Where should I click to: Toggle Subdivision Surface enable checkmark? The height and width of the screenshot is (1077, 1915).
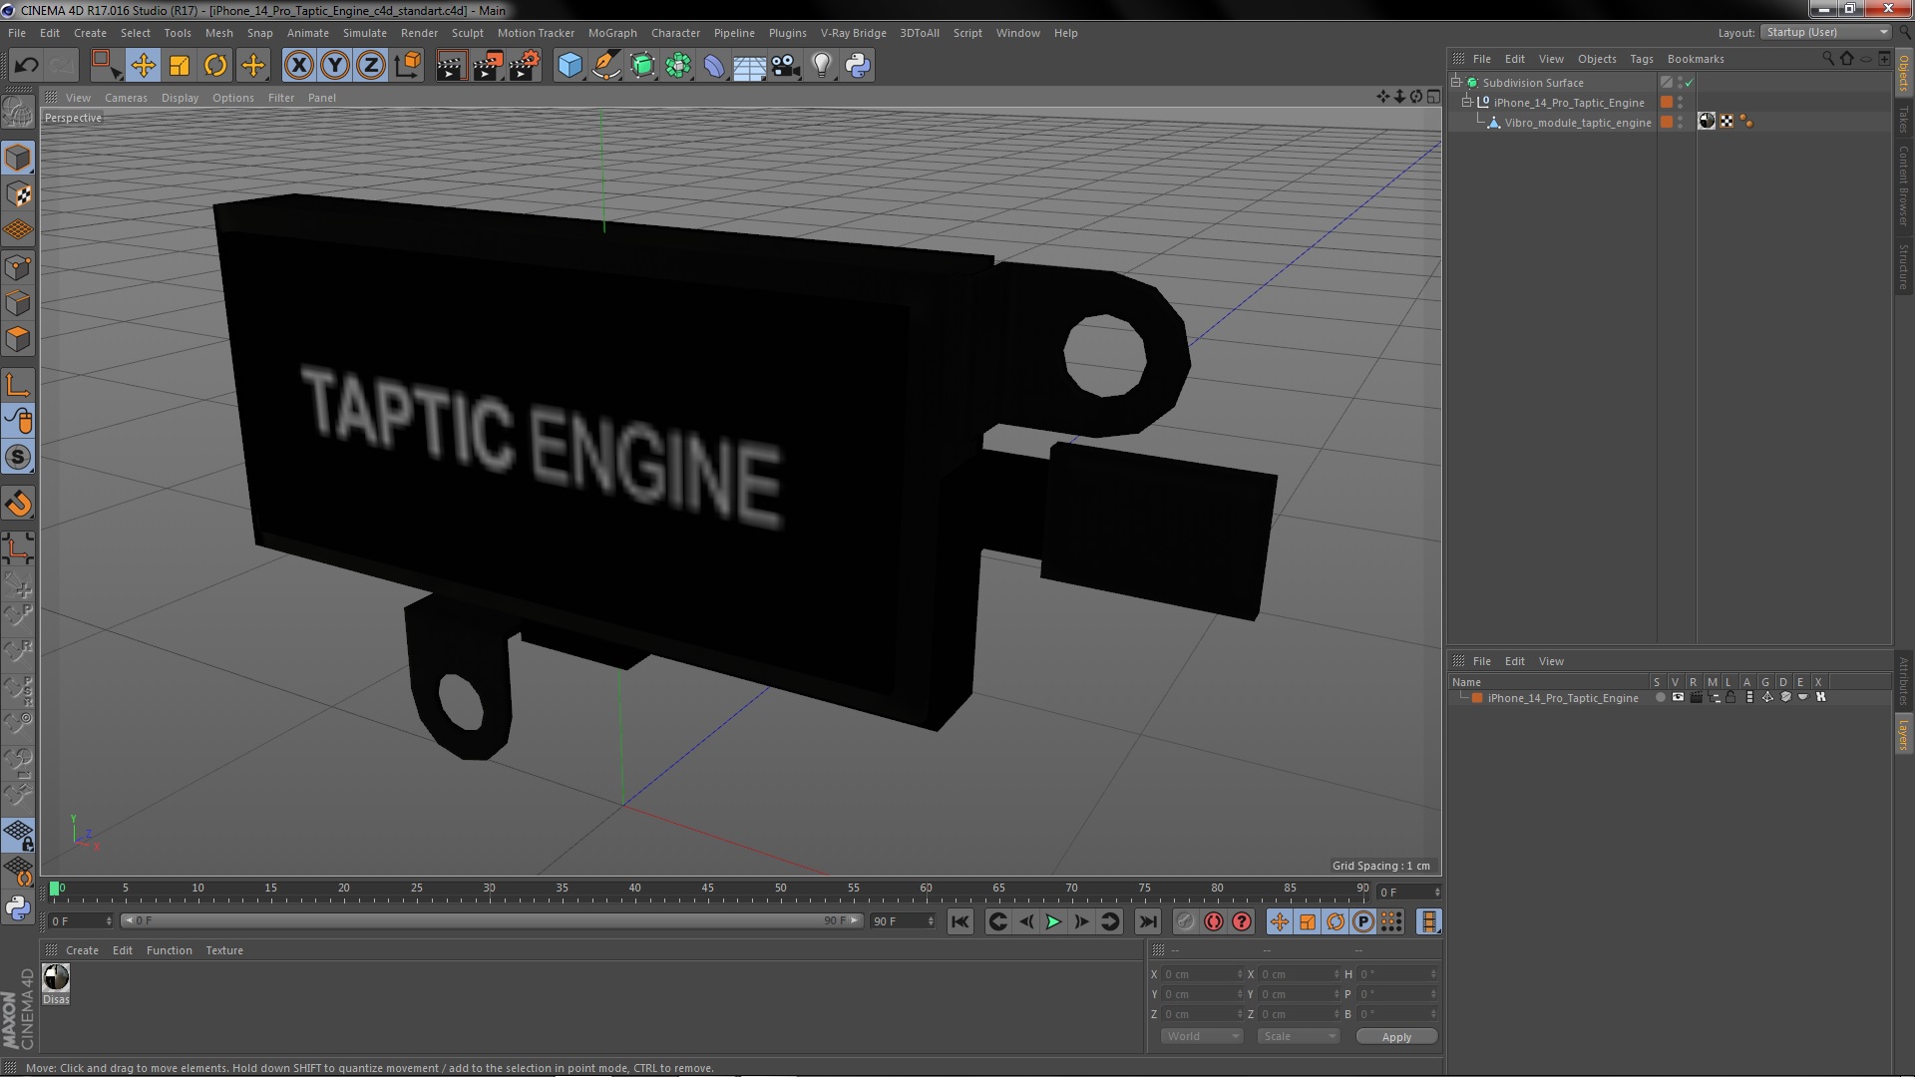click(1689, 83)
